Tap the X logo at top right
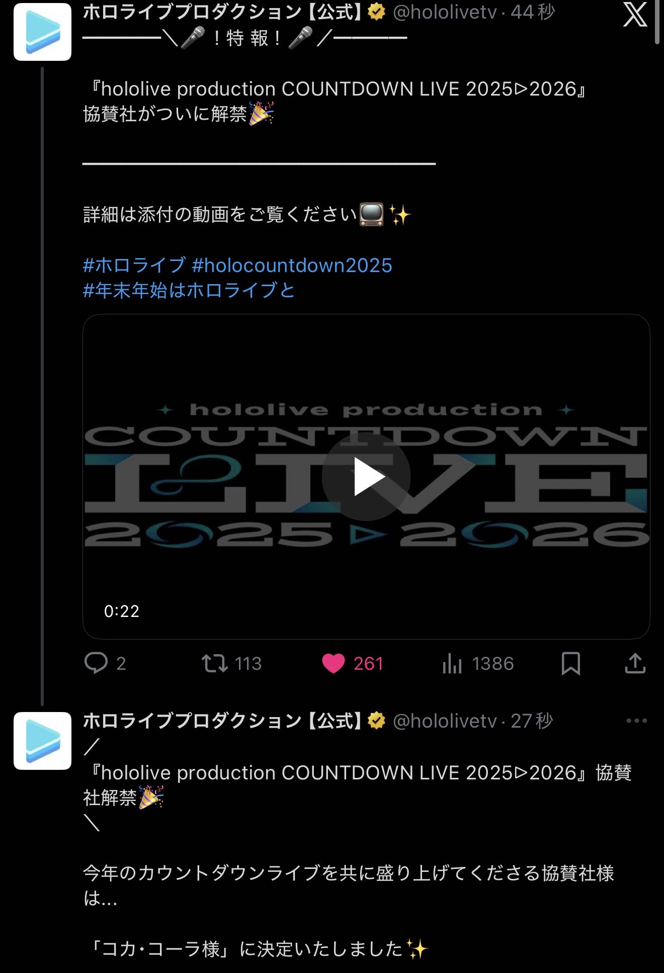Image resolution: width=664 pixels, height=973 pixels. 635,14
